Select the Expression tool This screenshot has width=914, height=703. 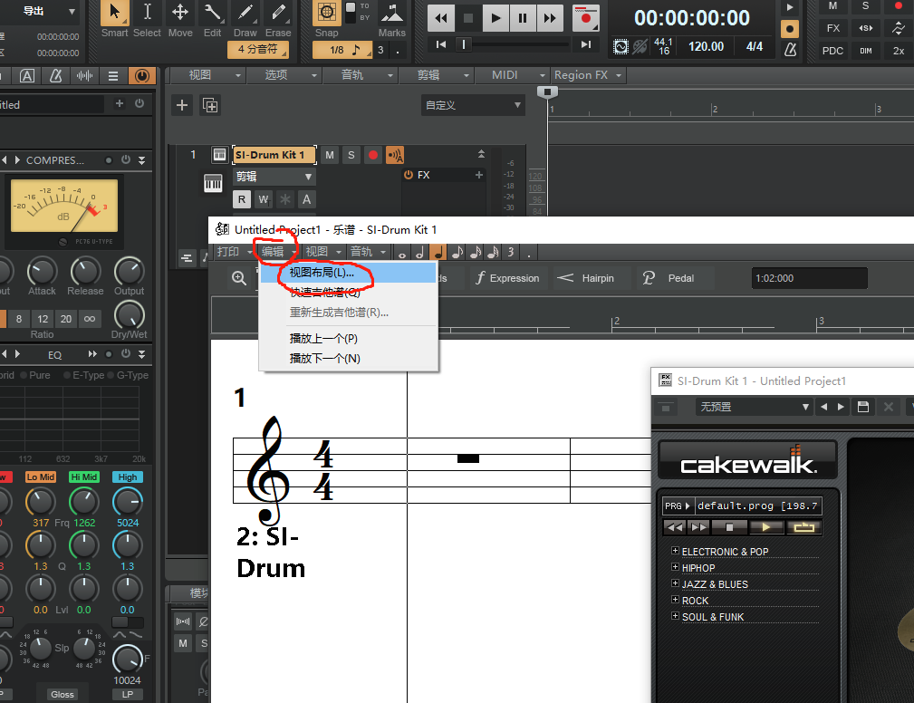(507, 279)
